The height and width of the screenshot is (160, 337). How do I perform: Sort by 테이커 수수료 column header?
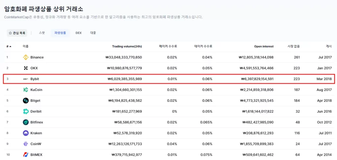203,46
